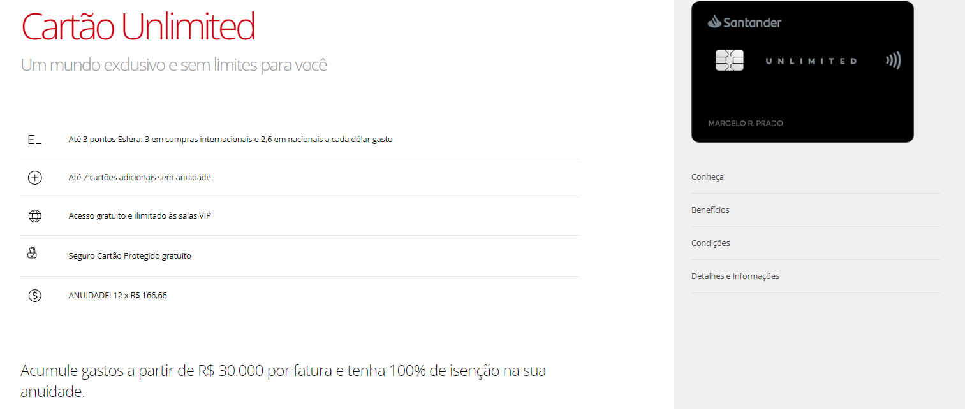Go to the Benefícios section

[711, 210]
